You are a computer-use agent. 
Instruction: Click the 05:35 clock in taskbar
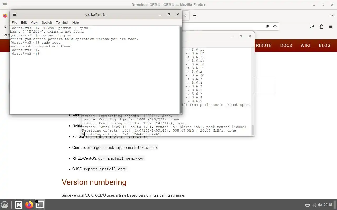(328, 205)
